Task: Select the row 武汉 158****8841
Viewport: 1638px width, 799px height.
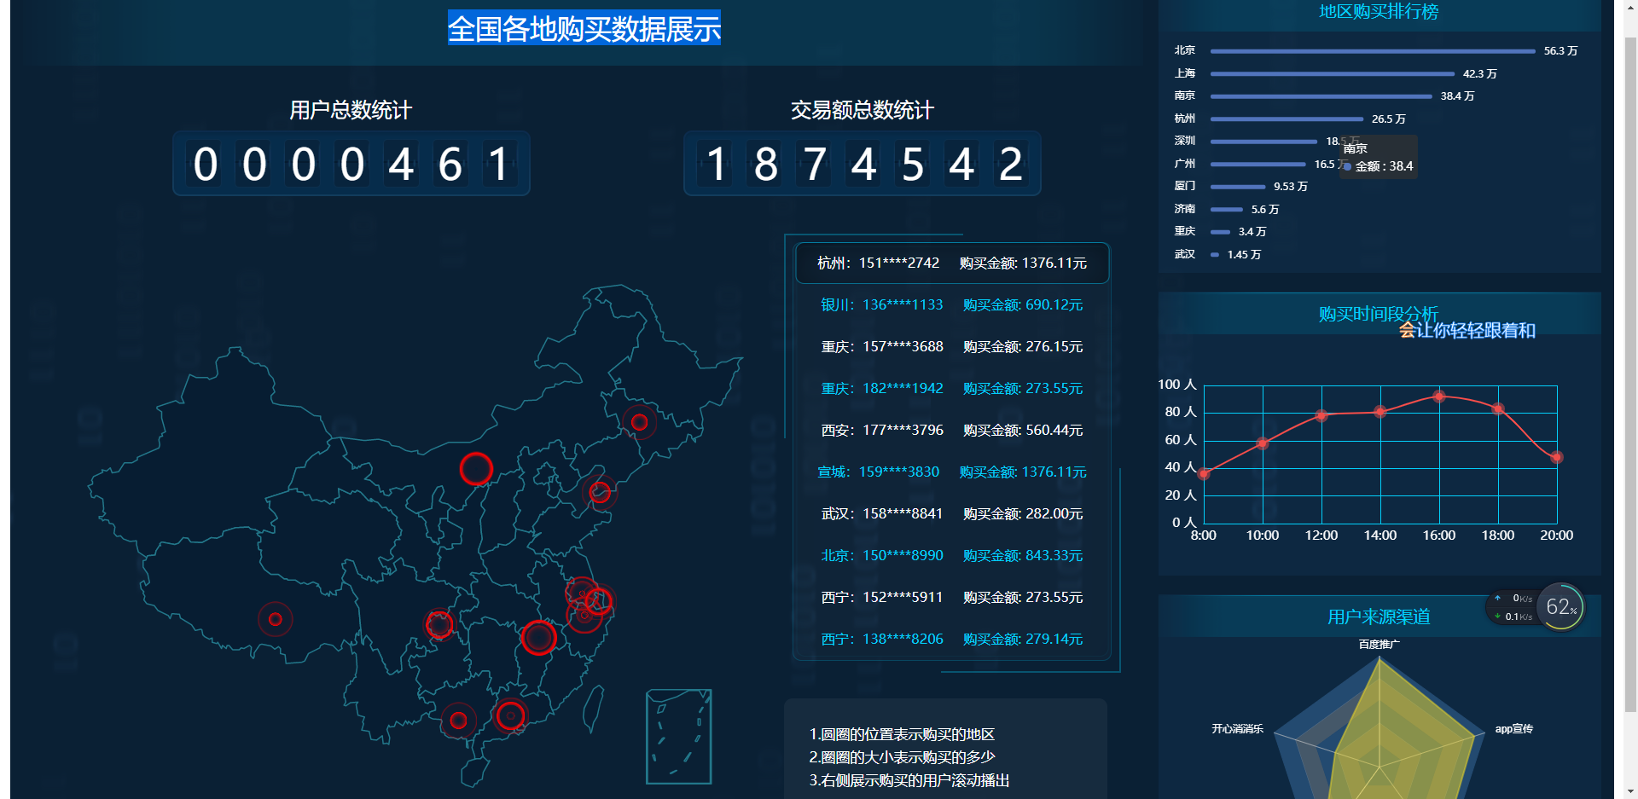Action: coord(952,513)
